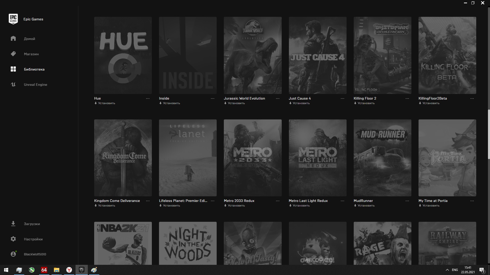This screenshot has height=275, width=490.
Task: Click Установить under KillingFloor2Beta
Action: pyautogui.click(x=431, y=103)
